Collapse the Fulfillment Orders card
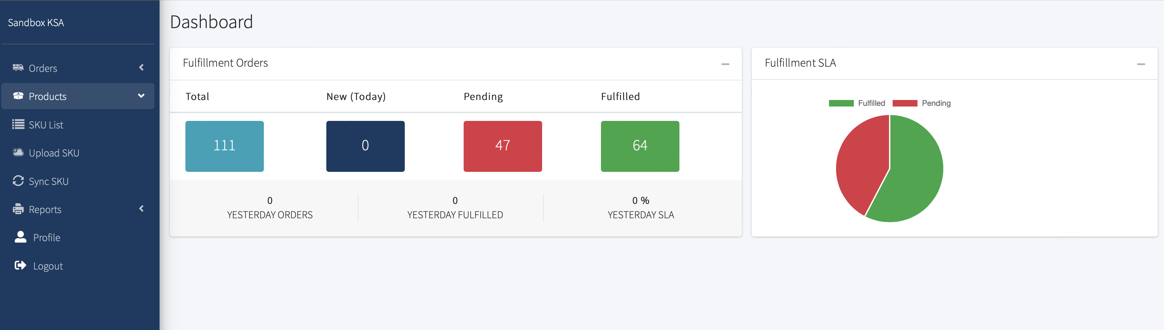 725,64
